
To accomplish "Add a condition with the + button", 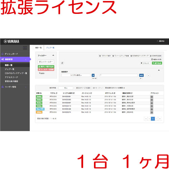I will click(148, 75).
